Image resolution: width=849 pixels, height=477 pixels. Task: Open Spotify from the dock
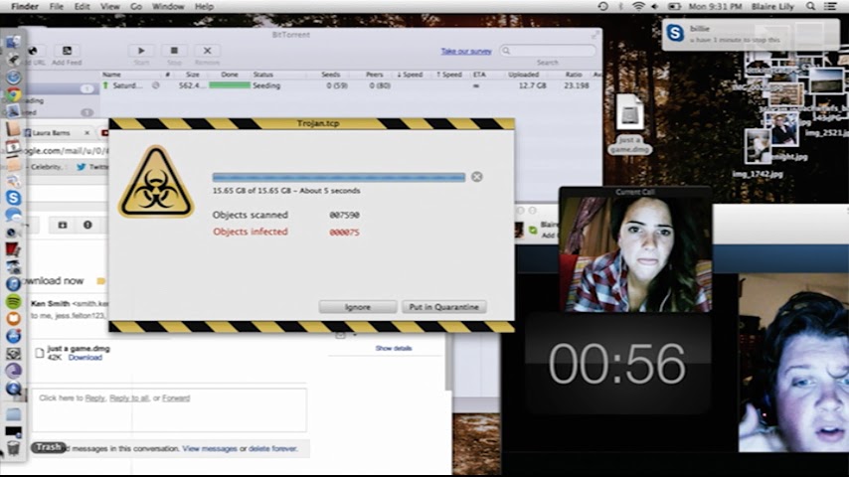pos(14,301)
